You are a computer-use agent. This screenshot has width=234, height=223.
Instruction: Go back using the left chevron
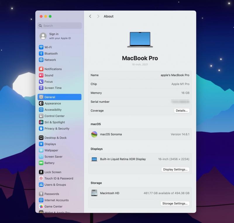(90, 16)
